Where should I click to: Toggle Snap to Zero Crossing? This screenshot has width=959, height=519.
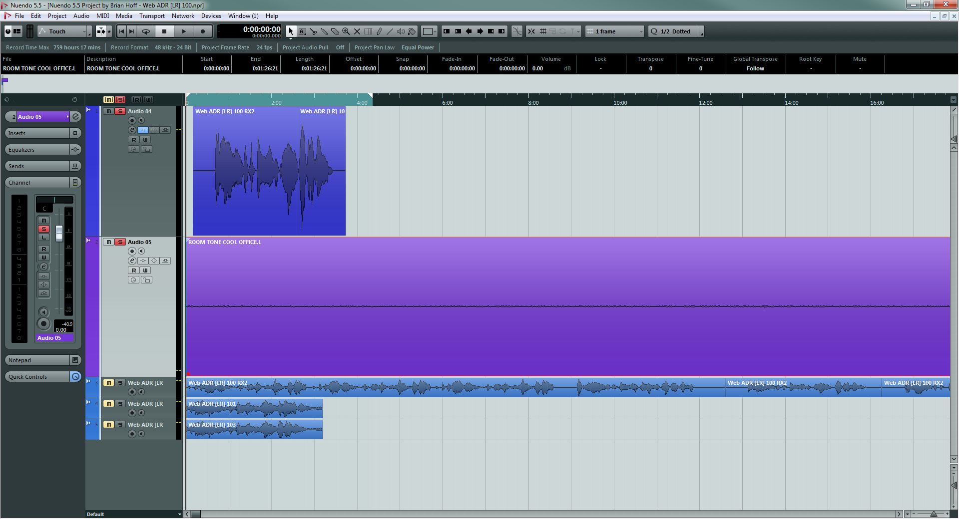[x=517, y=31]
